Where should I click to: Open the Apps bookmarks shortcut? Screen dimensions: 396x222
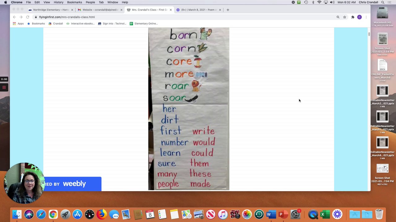coord(18,23)
